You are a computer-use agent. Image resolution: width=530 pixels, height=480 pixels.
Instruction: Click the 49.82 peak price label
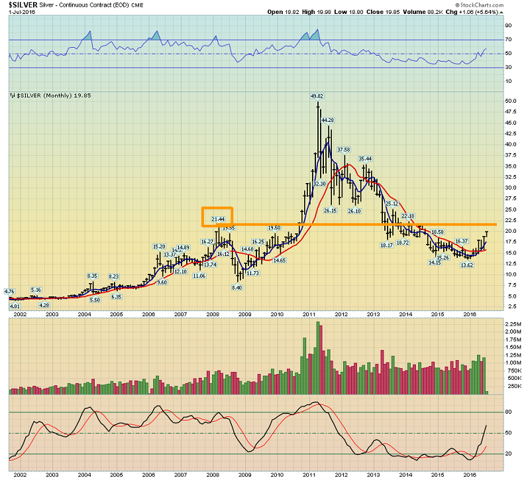[x=317, y=96]
